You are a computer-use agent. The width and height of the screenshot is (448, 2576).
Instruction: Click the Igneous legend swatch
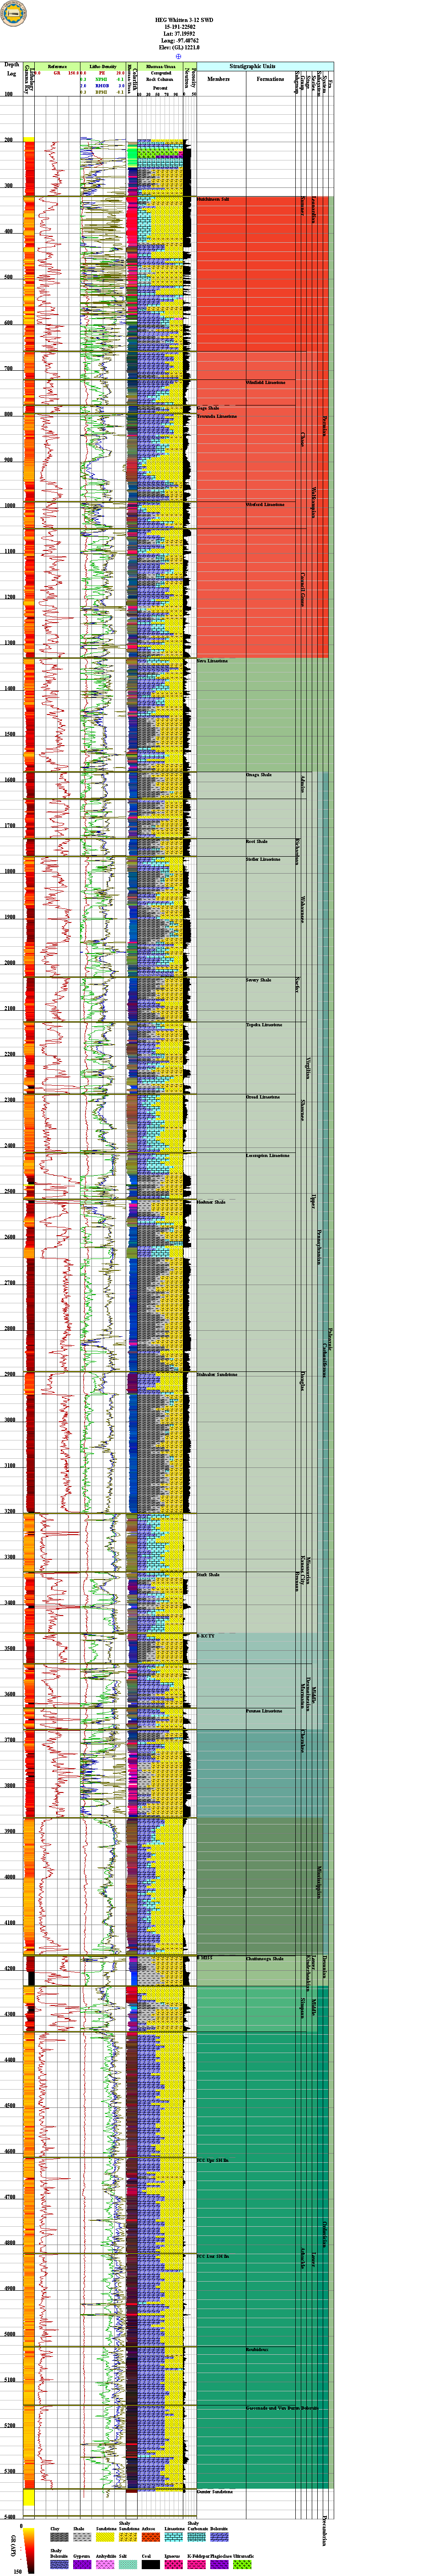175,2564
